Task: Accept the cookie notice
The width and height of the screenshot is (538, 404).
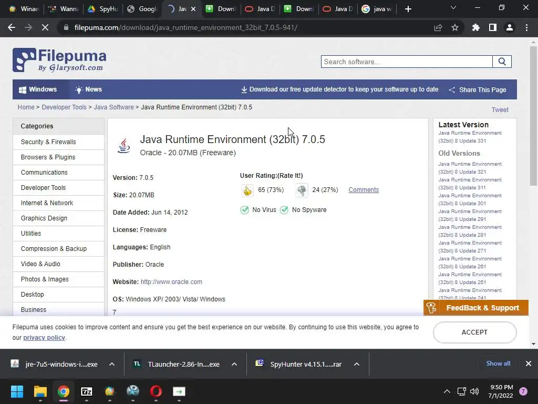Action: [474, 332]
